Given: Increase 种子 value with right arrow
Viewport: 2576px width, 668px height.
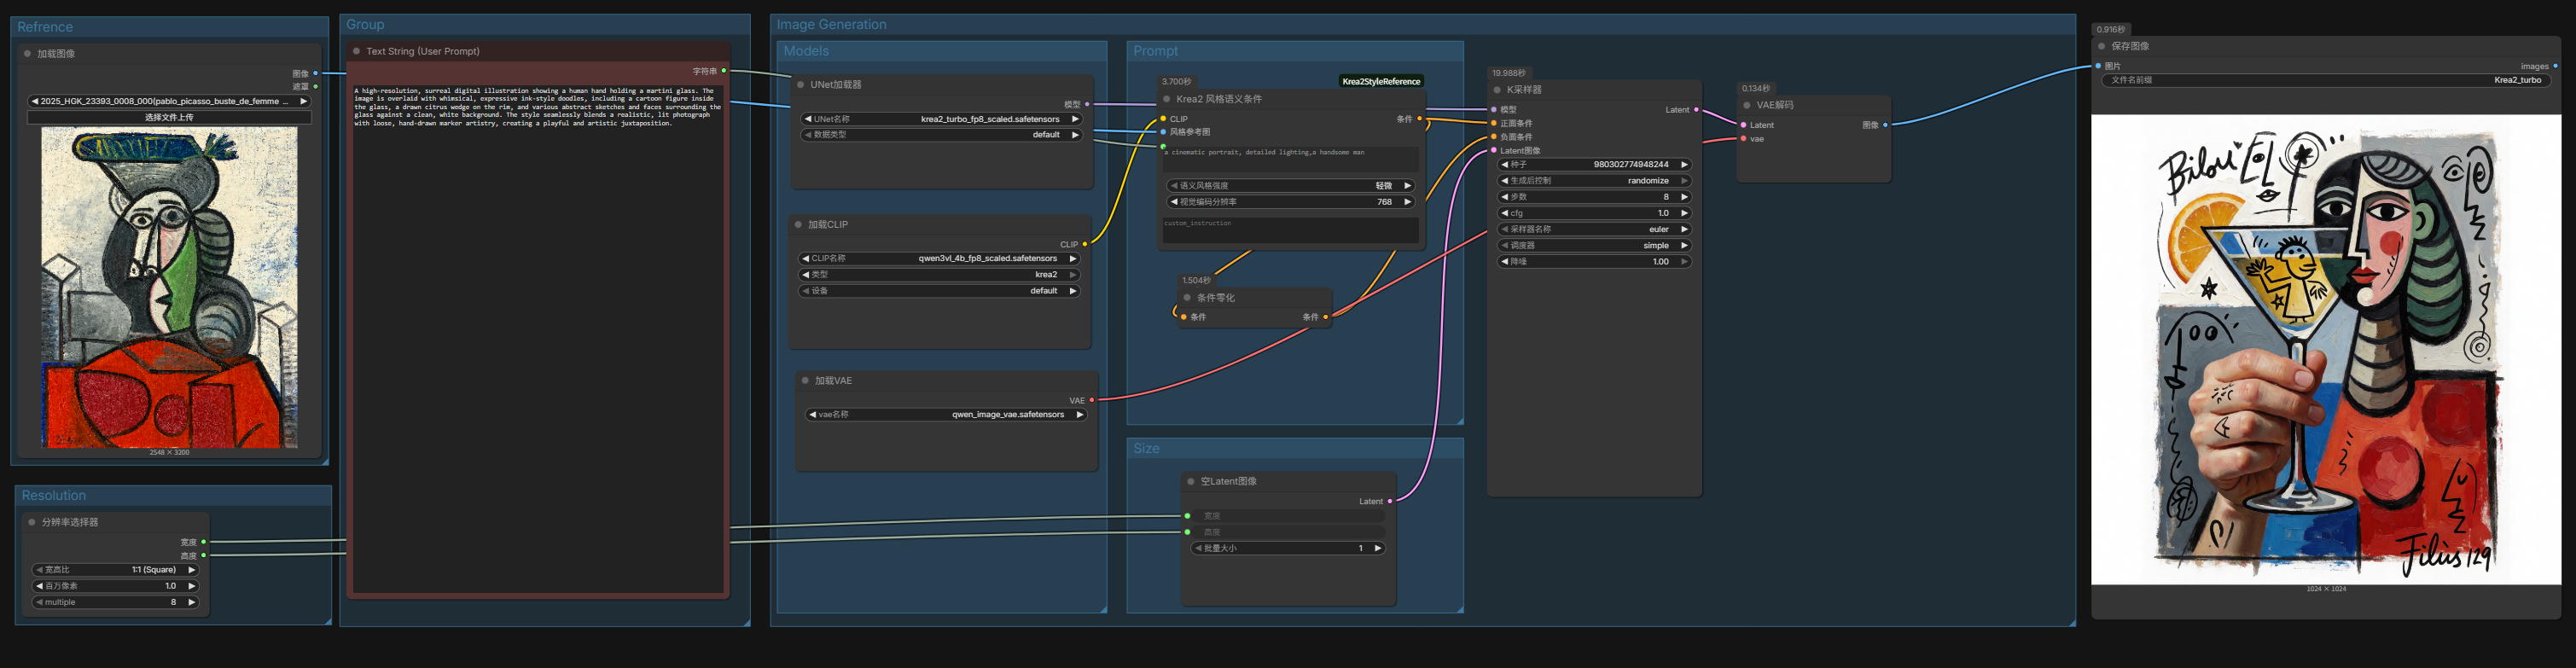Looking at the screenshot, I should [x=1684, y=165].
